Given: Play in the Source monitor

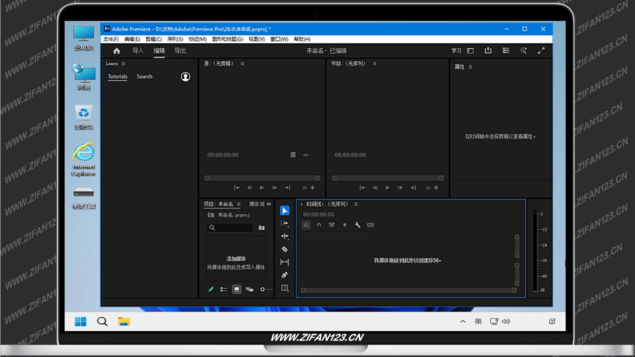Looking at the screenshot, I should (x=262, y=188).
